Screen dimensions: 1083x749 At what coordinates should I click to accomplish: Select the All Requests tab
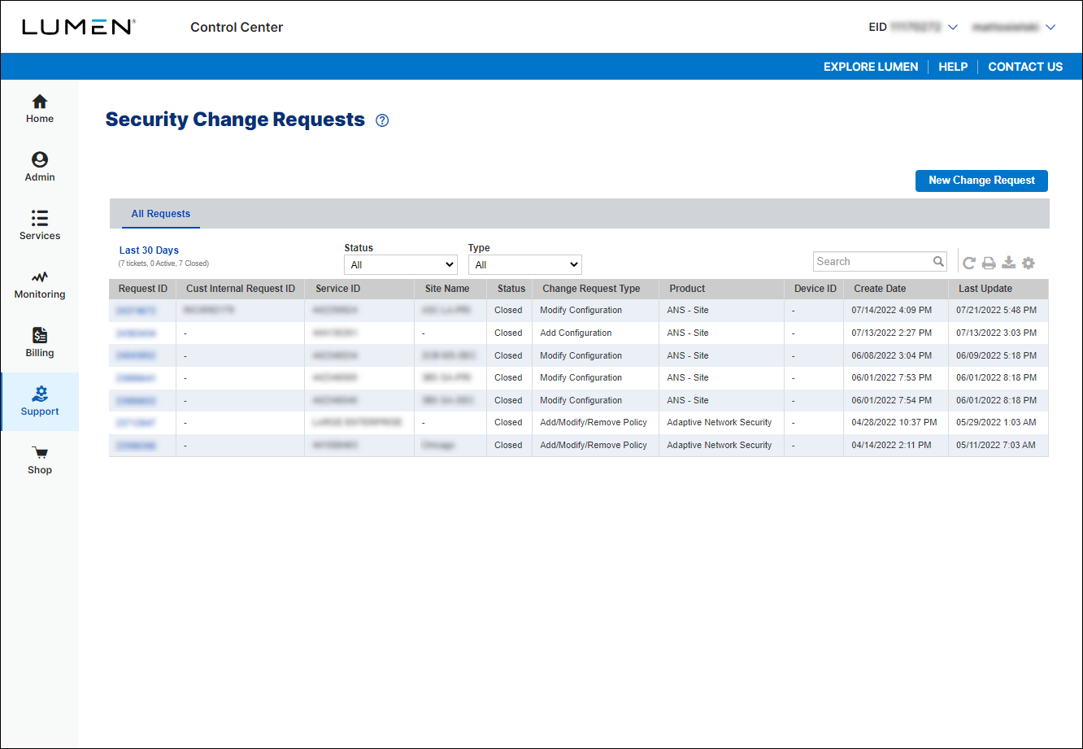coord(161,214)
